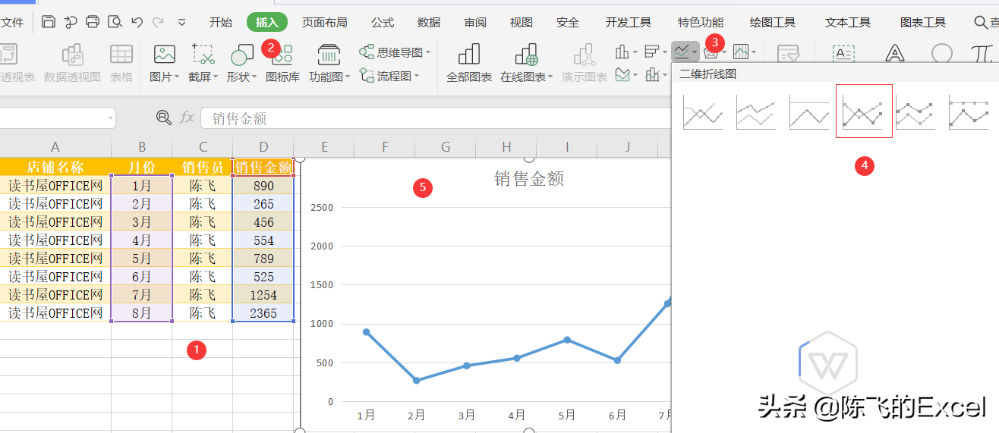999x433 pixels.
Task: Select the 8月 cell in column B
Action: click(x=142, y=313)
